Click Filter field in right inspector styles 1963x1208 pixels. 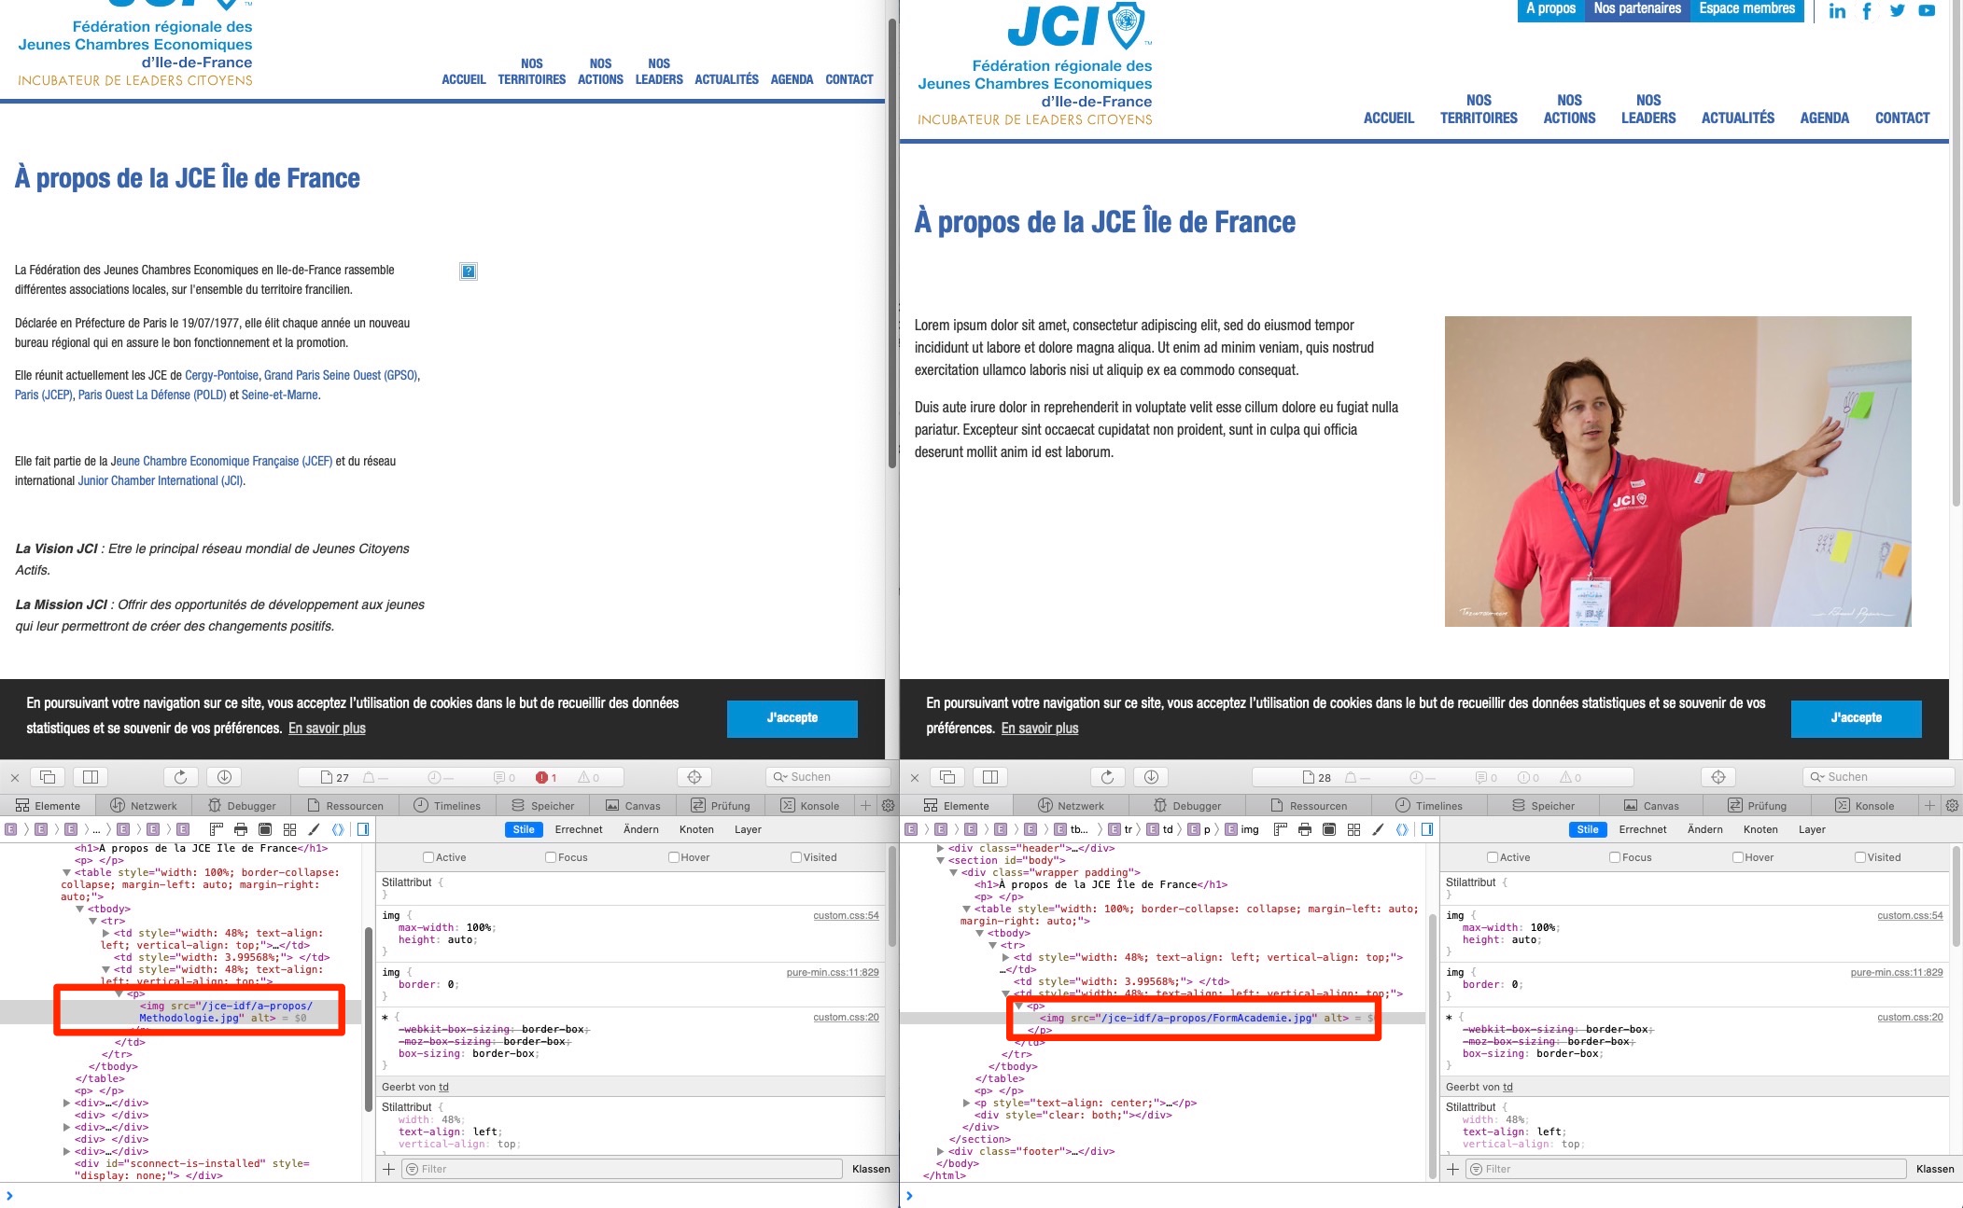pyautogui.click(x=1686, y=1169)
